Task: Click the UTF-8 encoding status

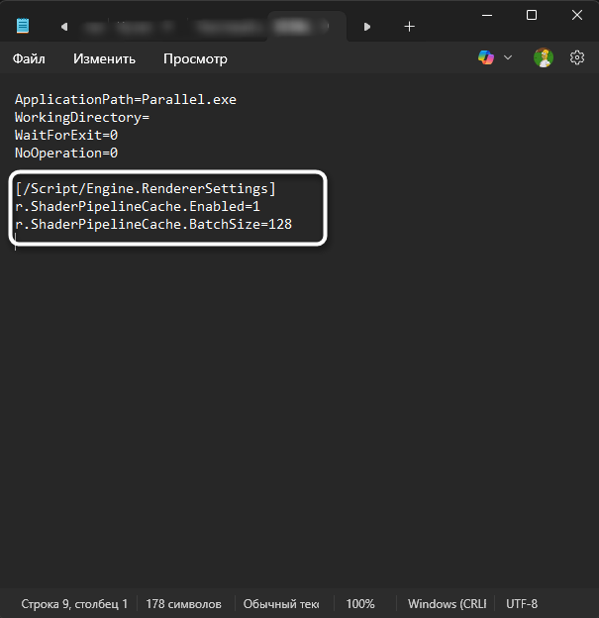Action: [522, 604]
